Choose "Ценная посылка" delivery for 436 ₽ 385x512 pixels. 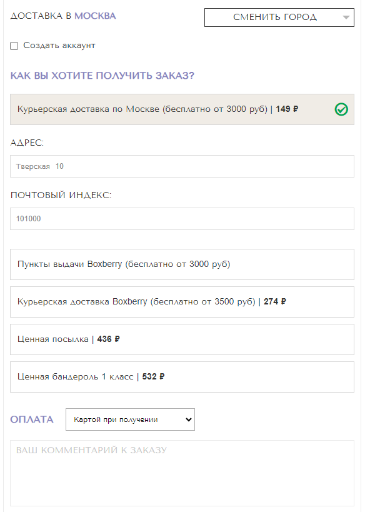tap(182, 339)
